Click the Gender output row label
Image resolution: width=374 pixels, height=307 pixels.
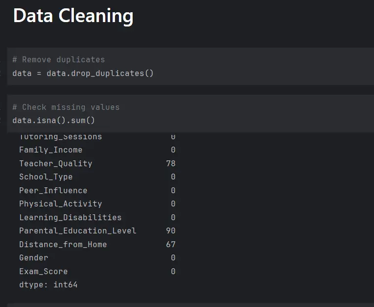(33, 258)
